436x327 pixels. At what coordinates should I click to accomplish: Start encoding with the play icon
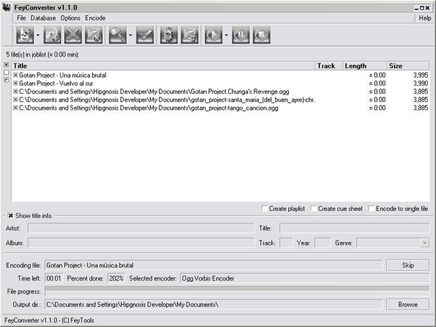click(x=213, y=35)
